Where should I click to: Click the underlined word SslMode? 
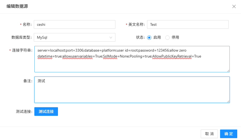[x=110, y=56]
